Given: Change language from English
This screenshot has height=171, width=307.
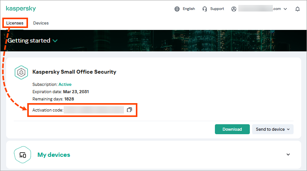Looking at the screenshot, I should coord(188,9).
